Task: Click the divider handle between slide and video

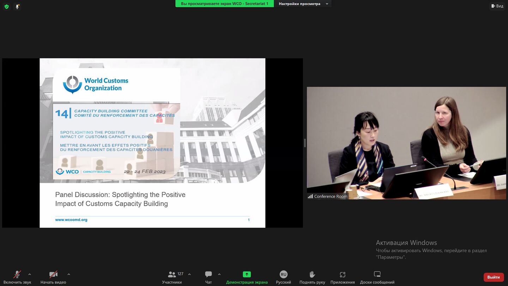Action: [305, 143]
